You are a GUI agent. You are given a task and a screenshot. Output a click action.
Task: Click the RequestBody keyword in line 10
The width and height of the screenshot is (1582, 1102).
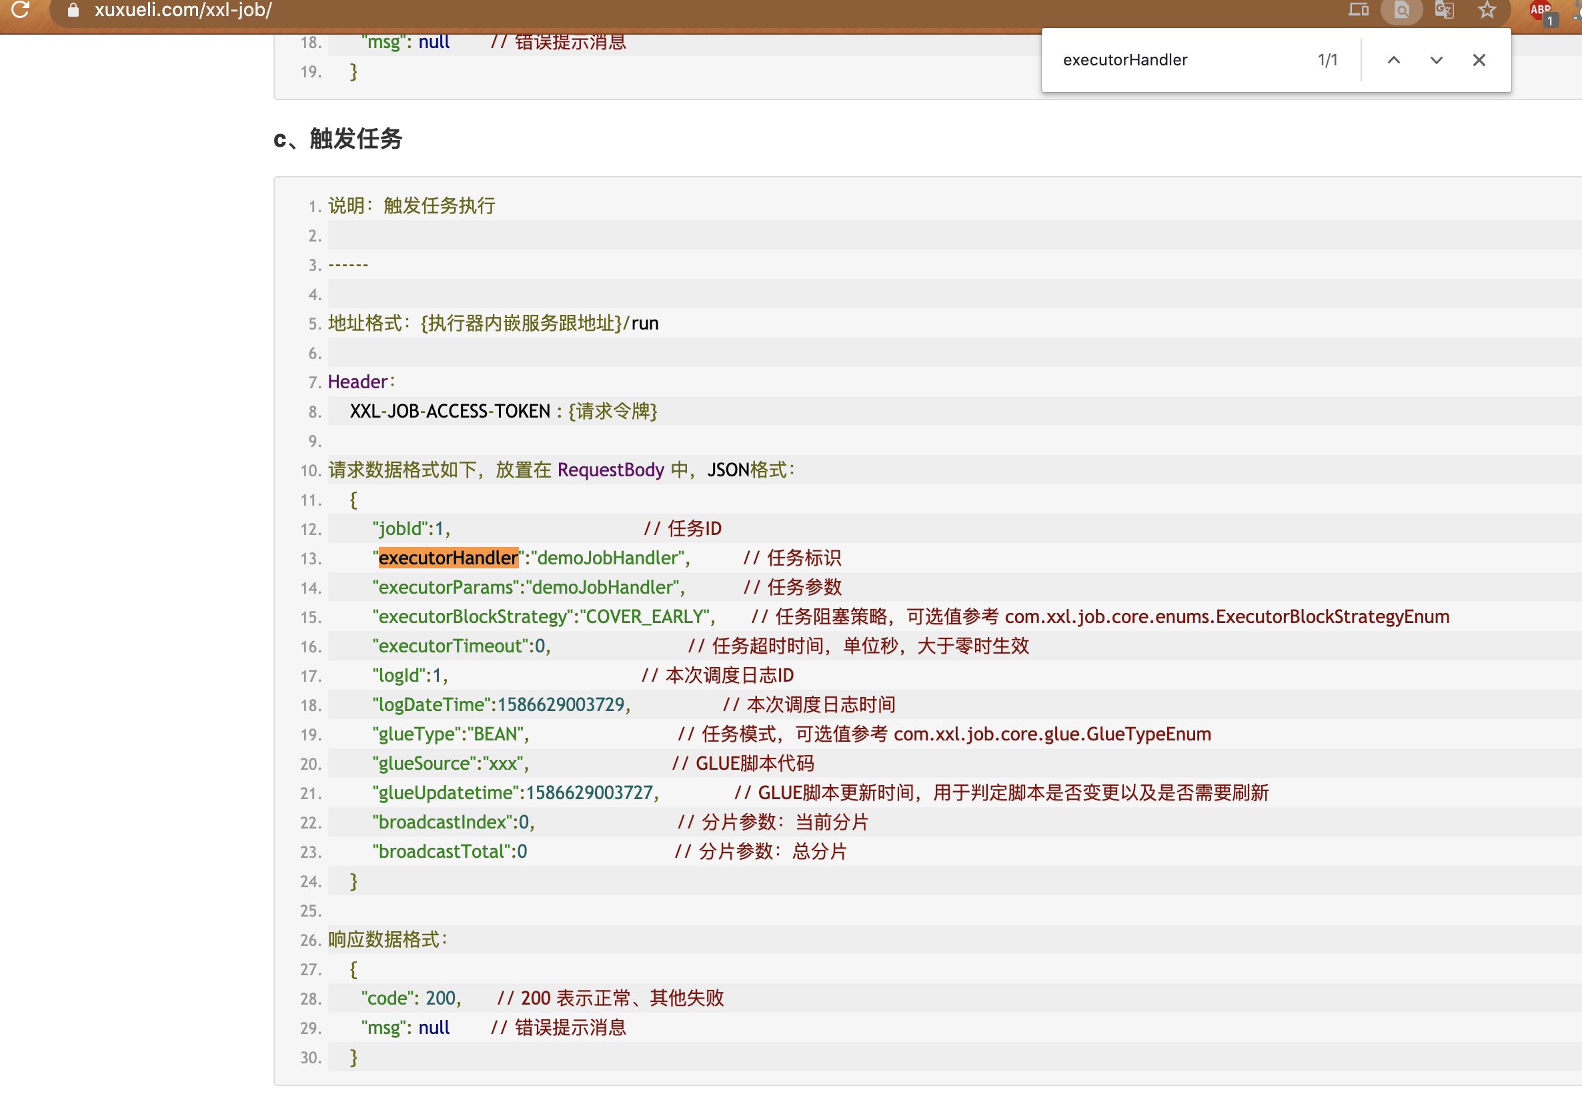click(x=610, y=470)
